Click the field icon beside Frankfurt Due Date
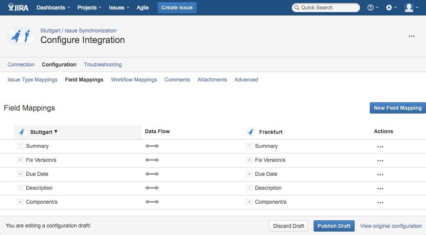 coord(249,174)
